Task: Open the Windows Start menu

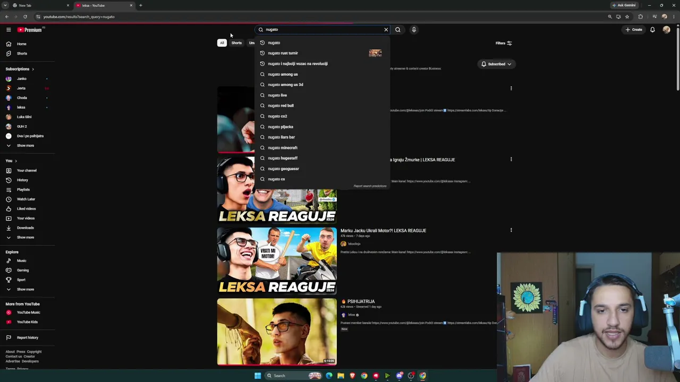Action: pyautogui.click(x=258, y=376)
